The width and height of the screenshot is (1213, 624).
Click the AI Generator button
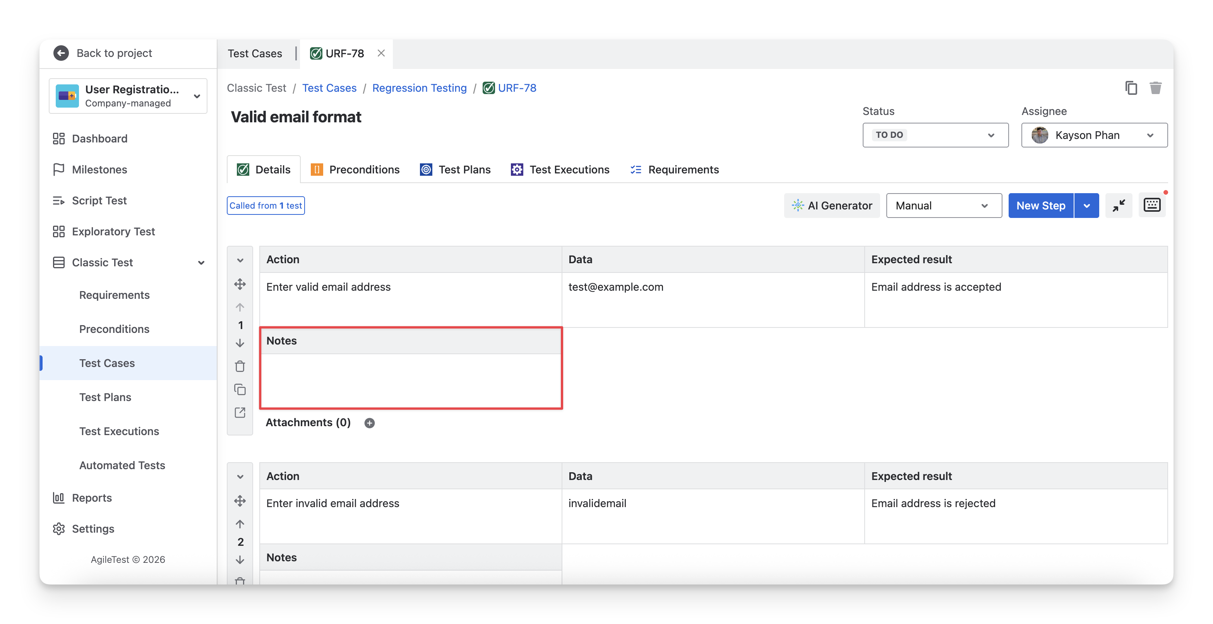pos(832,206)
